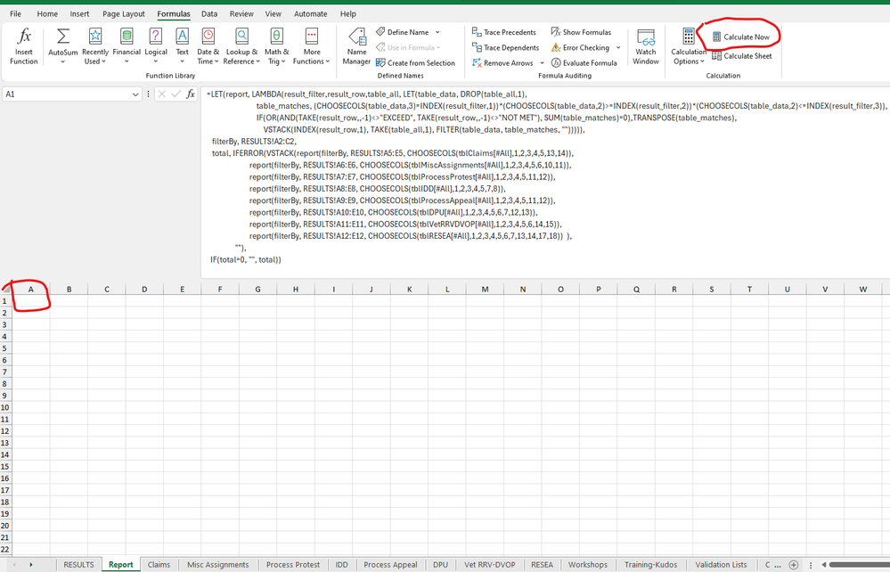This screenshot has height=572, width=890.
Task: Click Create from Selection
Action: coord(415,63)
